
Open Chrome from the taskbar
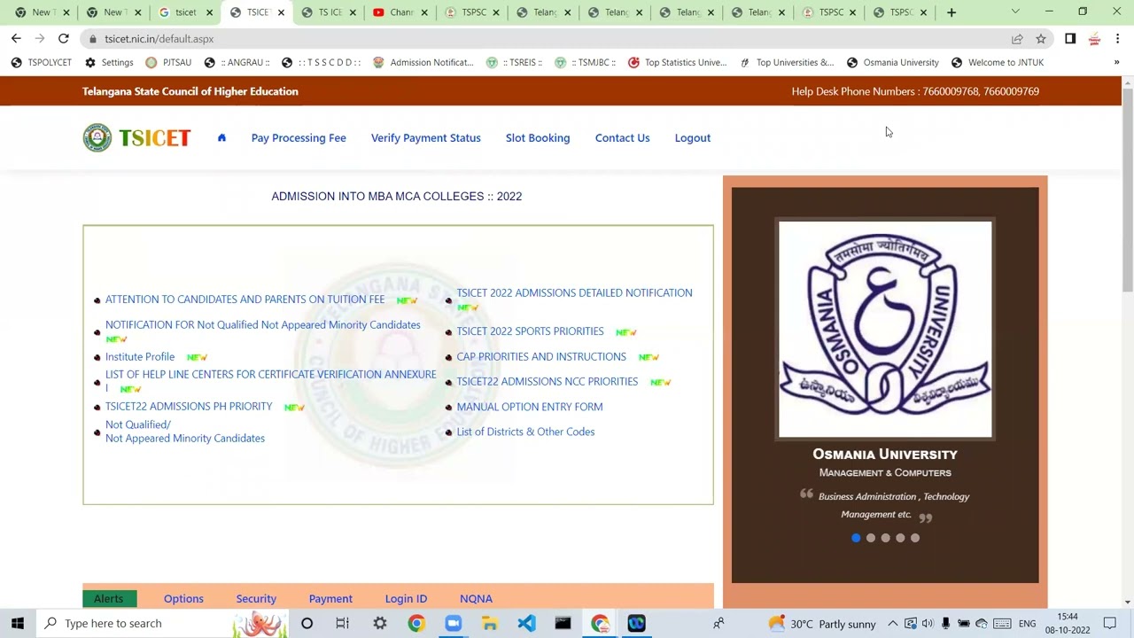click(416, 623)
